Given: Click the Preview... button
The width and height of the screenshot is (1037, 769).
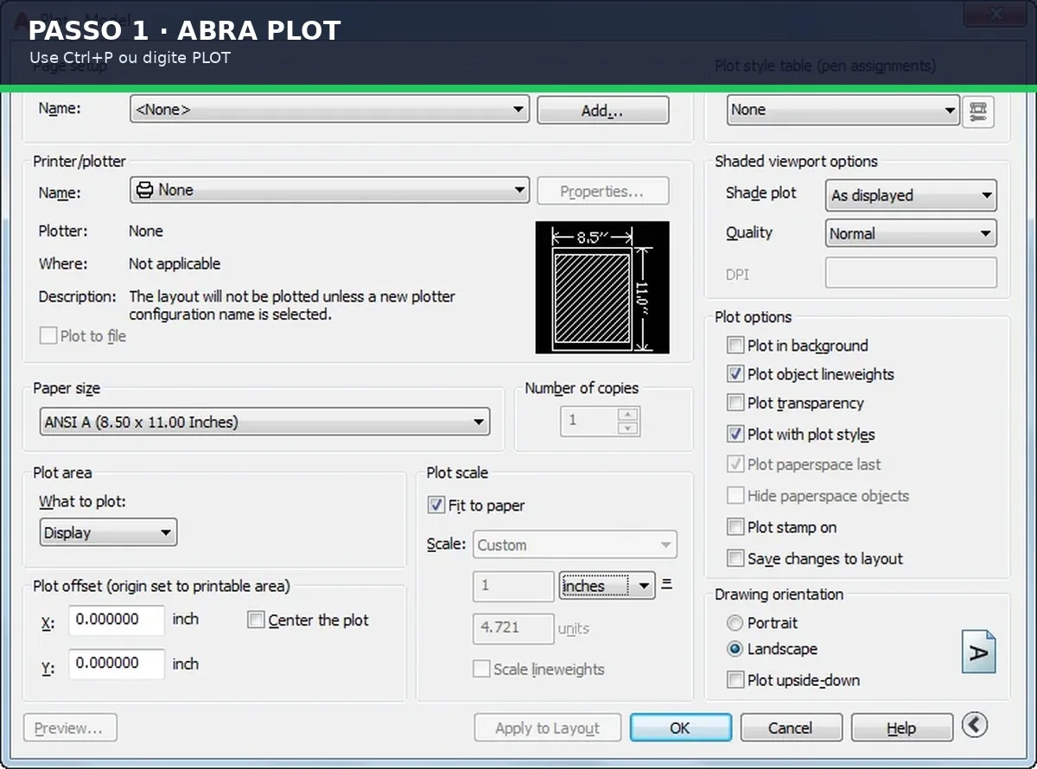Looking at the screenshot, I should tap(70, 728).
